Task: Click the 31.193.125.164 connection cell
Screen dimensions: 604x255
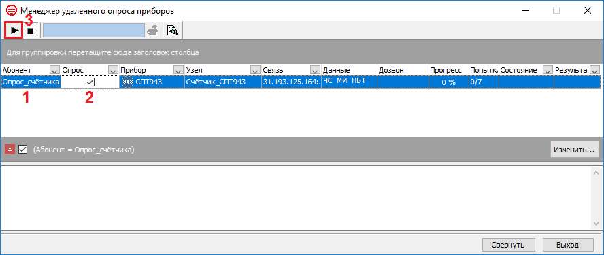Action: pyautogui.click(x=291, y=82)
